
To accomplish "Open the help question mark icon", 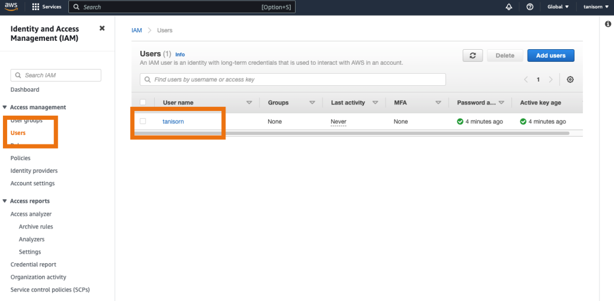I will coord(530,7).
